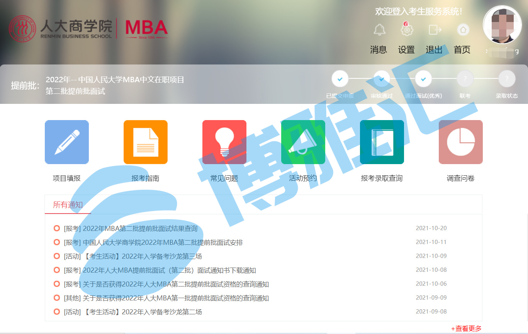Click the logout door icon
This screenshot has height=334, width=528.
coord(435,30)
